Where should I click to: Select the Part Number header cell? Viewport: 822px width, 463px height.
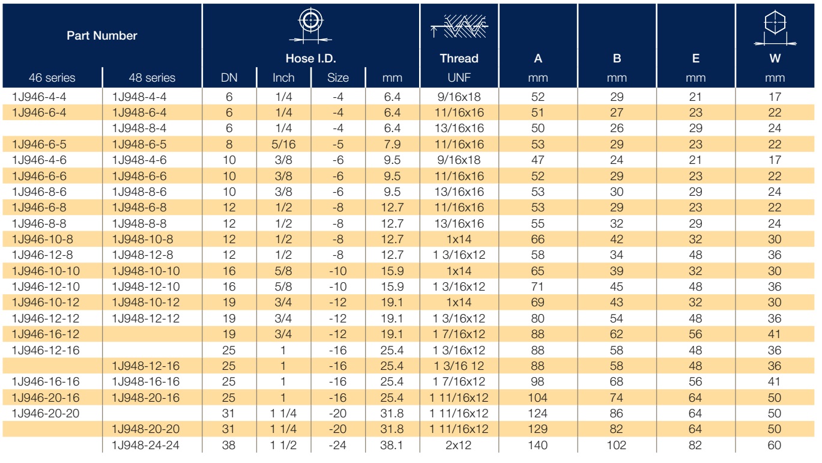pos(101,35)
